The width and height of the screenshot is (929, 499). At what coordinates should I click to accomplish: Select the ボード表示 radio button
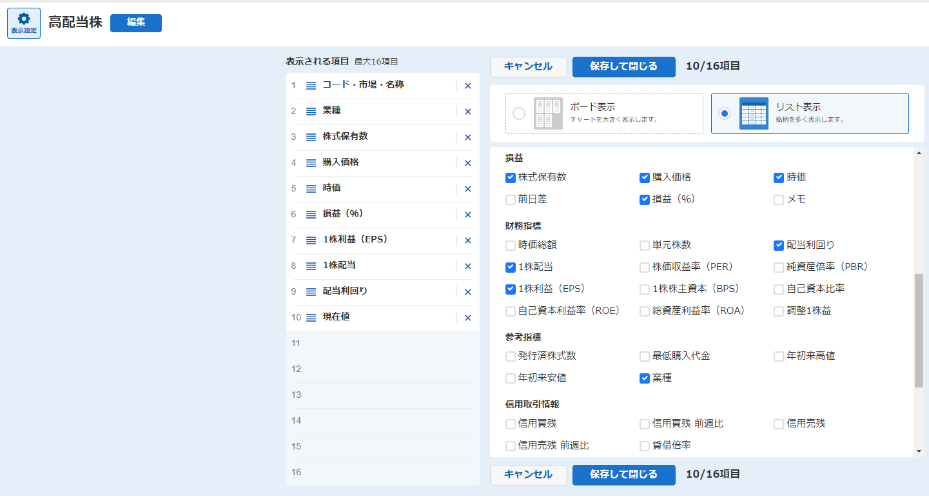point(519,113)
